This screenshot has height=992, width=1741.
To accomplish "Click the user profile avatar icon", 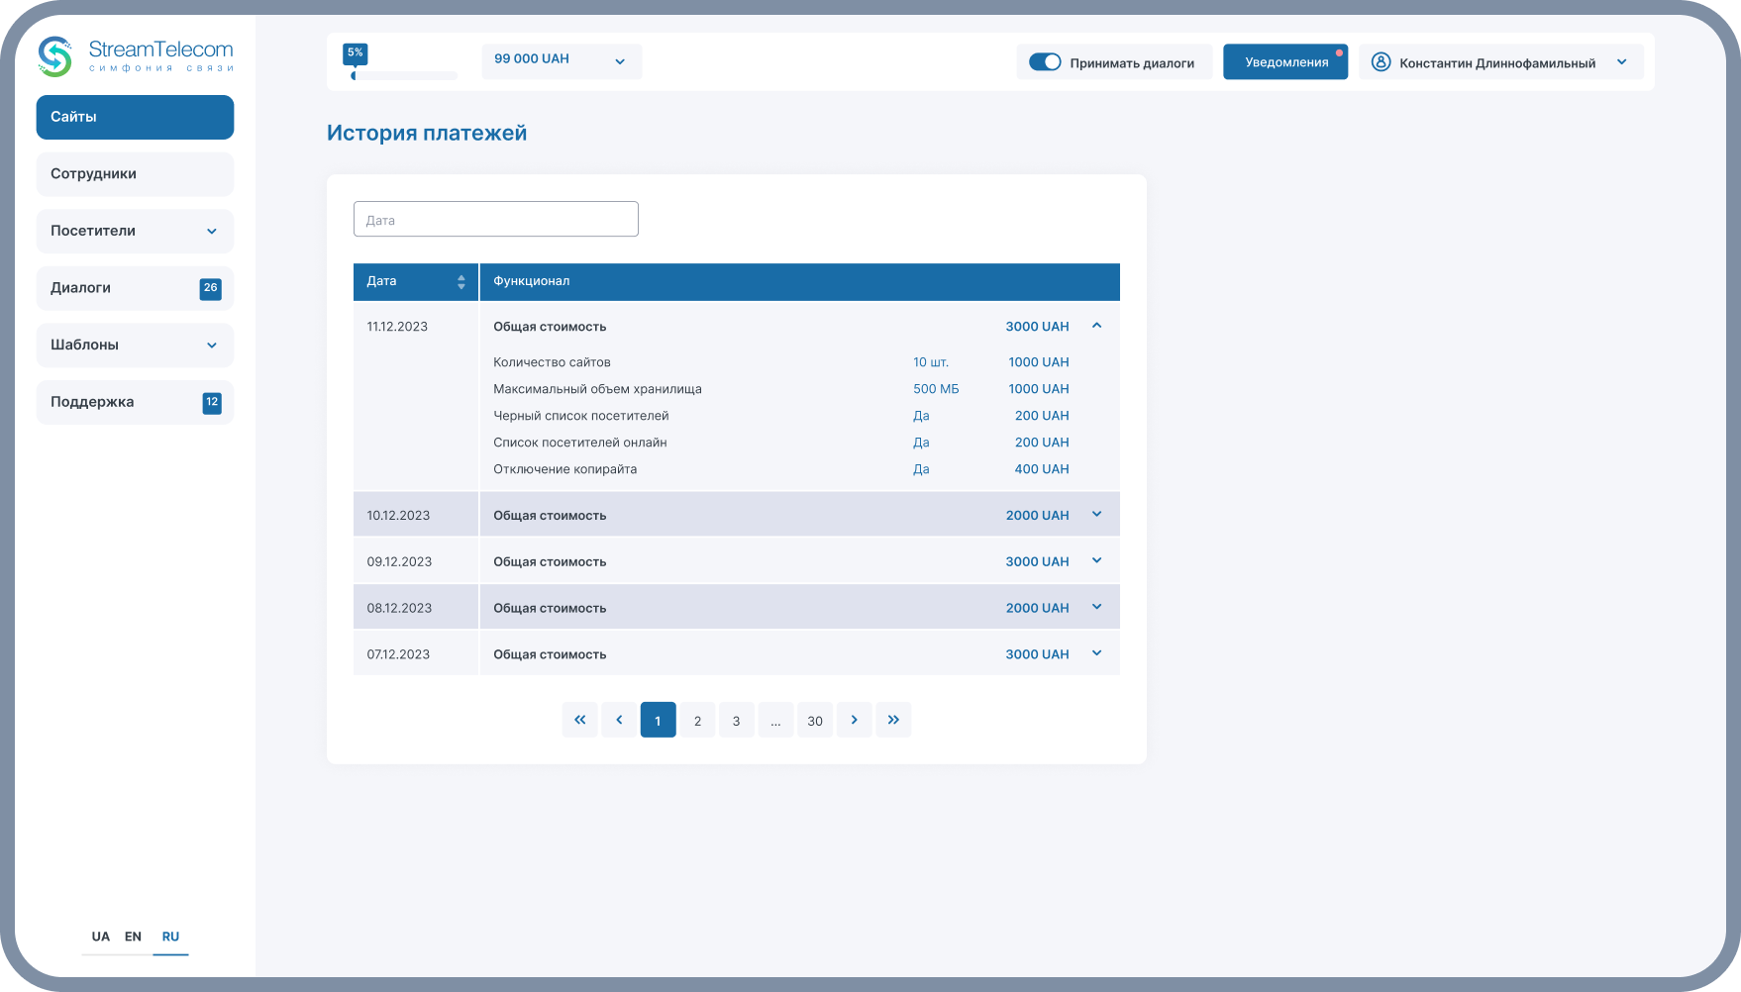I will coord(1381,62).
